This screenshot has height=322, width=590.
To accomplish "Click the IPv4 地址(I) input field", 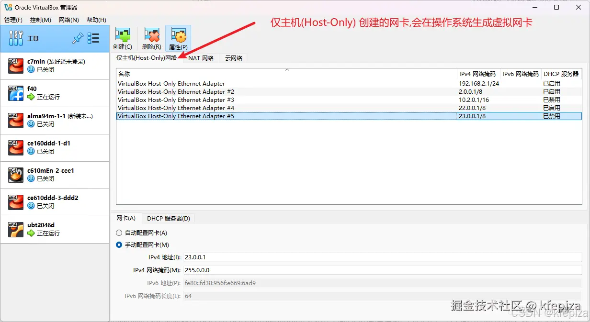I will pos(382,257).
